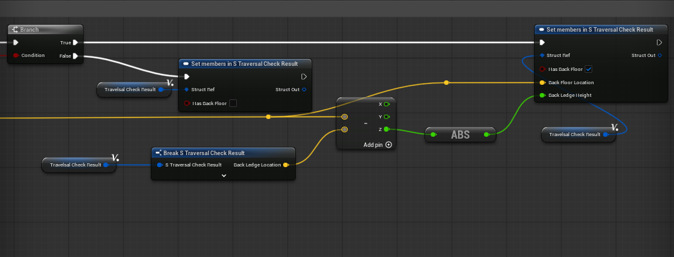Click the Has Back Floor red pin in middle node
Screen dimensions: 674x257
[186, 103]
